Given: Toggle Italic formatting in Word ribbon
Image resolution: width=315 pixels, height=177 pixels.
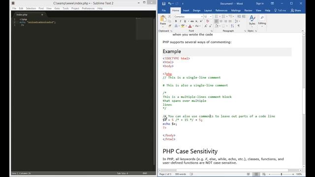Looking at the screenshot, I should (181, 21).
